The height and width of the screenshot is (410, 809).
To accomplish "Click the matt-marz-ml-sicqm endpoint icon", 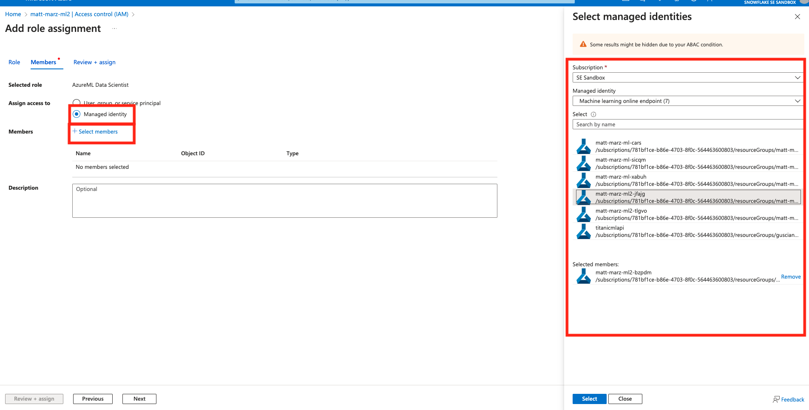I will pyautogui.click(x=583, y=163).
